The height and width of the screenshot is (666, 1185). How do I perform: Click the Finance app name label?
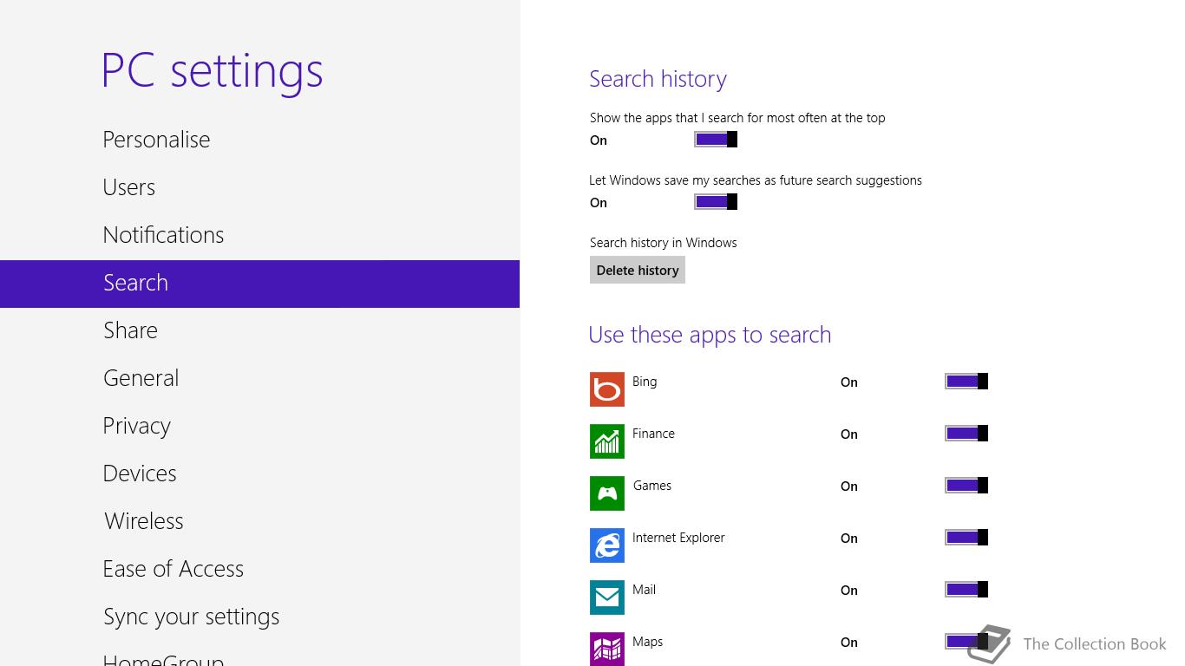tap(653, 434)
